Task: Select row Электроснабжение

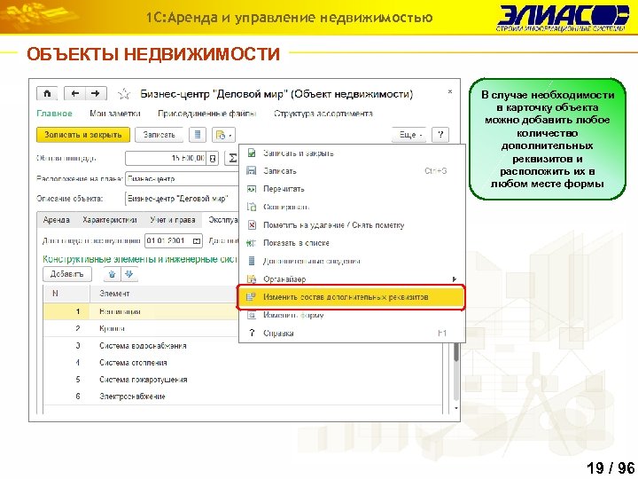Action: [243, 397]
